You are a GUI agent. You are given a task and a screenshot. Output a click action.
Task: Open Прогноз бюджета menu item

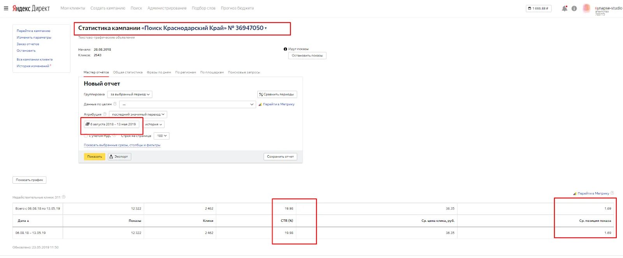pyautogui.click(x=237, y=8)
